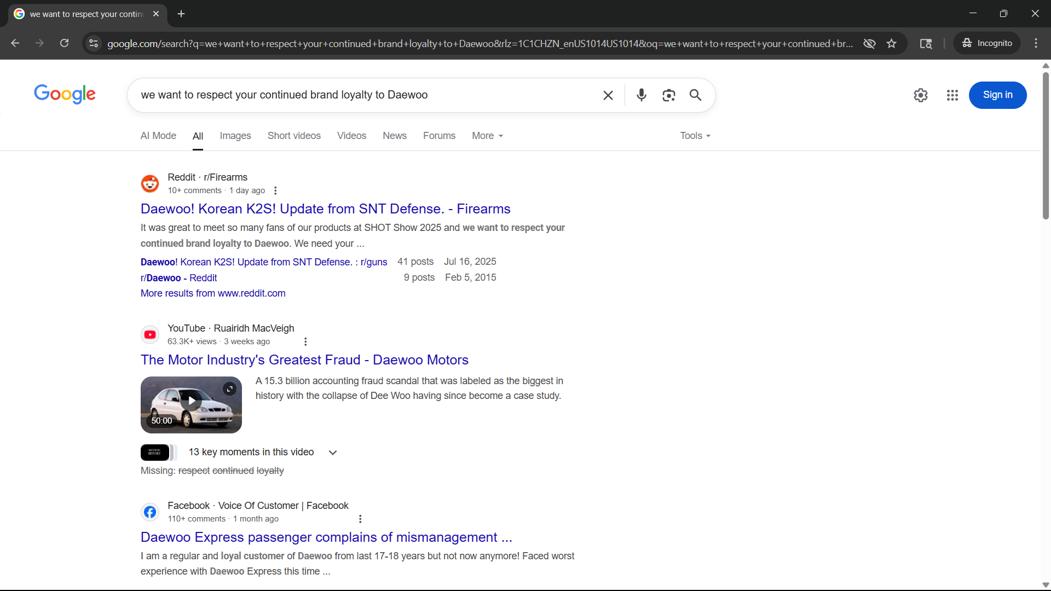
Task: Open the three-dot options for the YouTube result
Action: pos(305,341)
